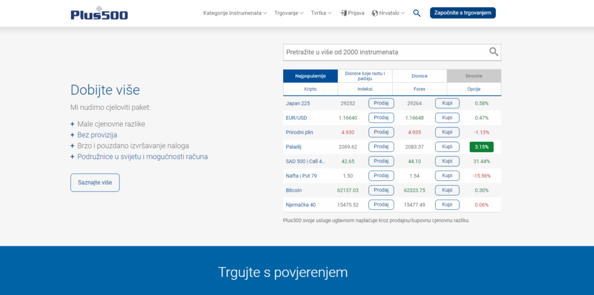Click the Plus500 logo
Image resolution: width=594 pixels, height=295 pixels.
click(99, 13)
